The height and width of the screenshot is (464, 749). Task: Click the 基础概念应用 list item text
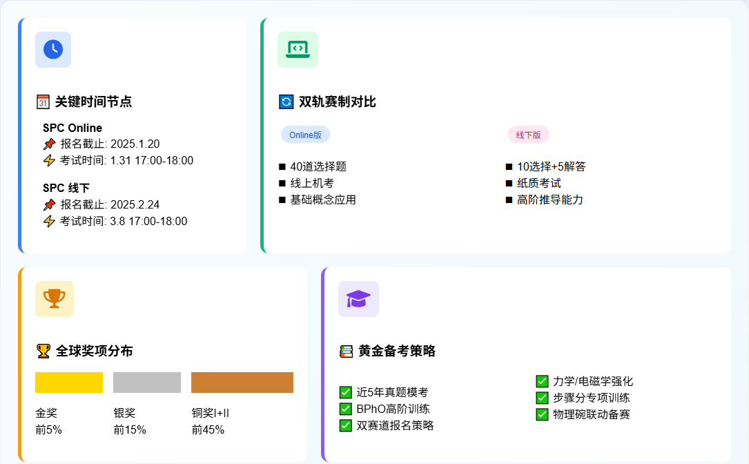click(323, 200)
